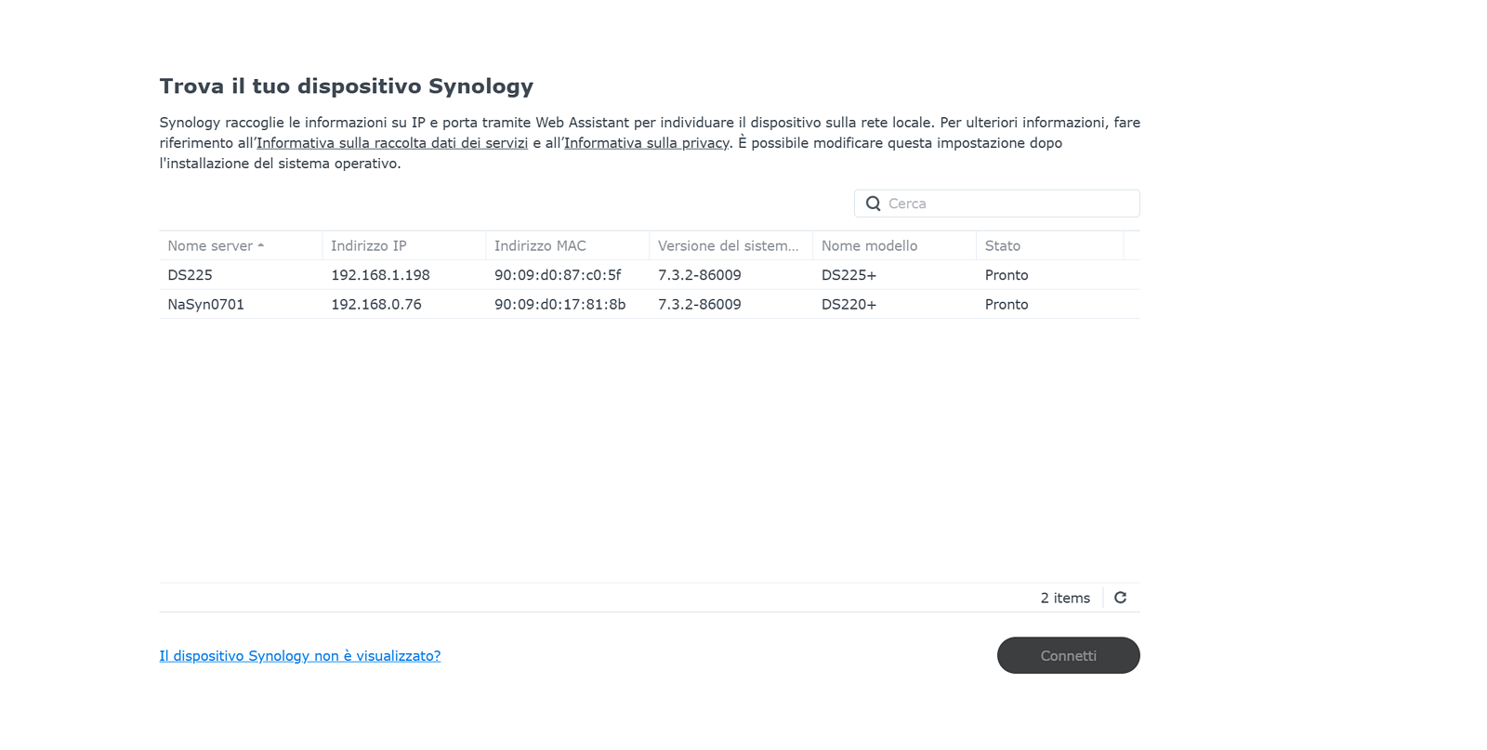Open 'Il dispositivo Synology non è visualizzato?' link

(299, 656)
